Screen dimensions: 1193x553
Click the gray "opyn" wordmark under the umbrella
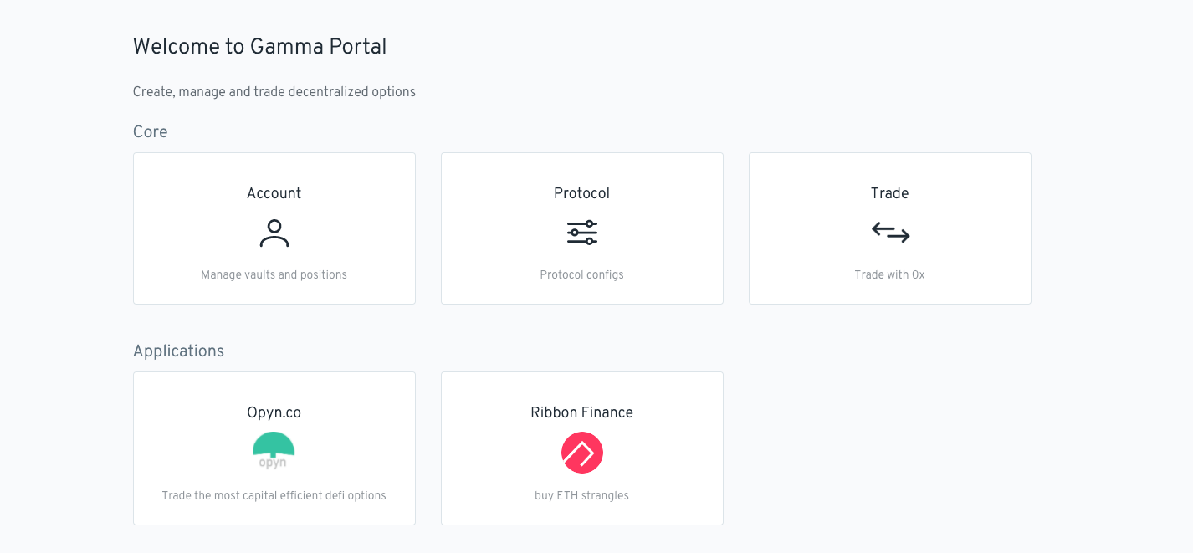point(273,463)
